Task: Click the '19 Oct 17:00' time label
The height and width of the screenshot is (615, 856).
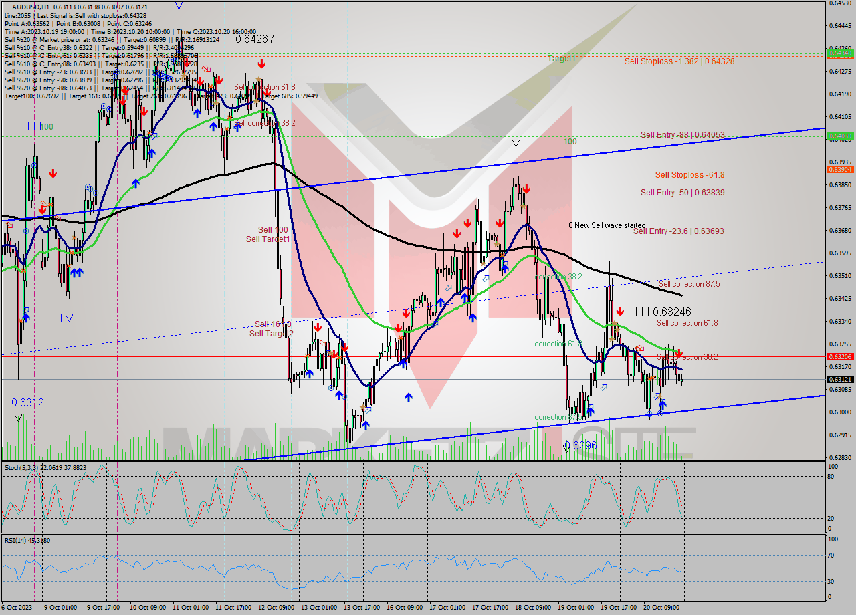Action: click(x=619, y=607)
